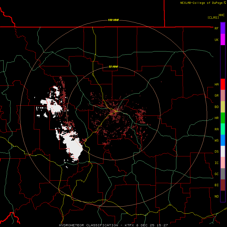Screen dimensions: 227x227
Task: Pick the RA light green swatch
Action: [x=223, y=129]
